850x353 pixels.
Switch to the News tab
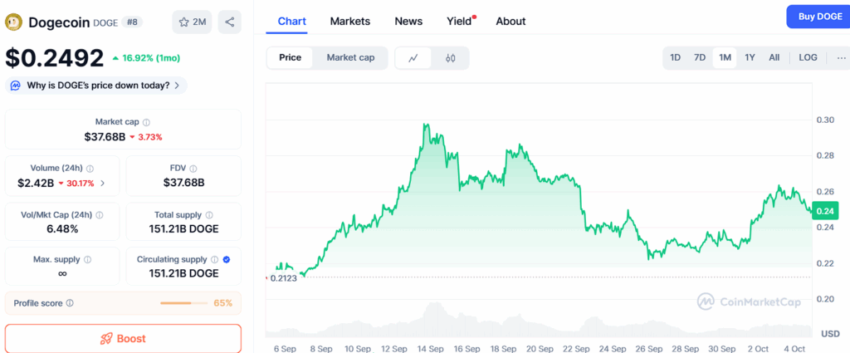click(408, 21)
